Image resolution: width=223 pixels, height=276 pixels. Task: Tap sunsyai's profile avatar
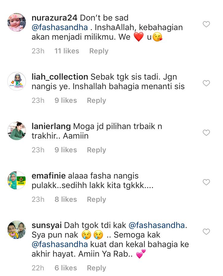click(x=17, y=230)
